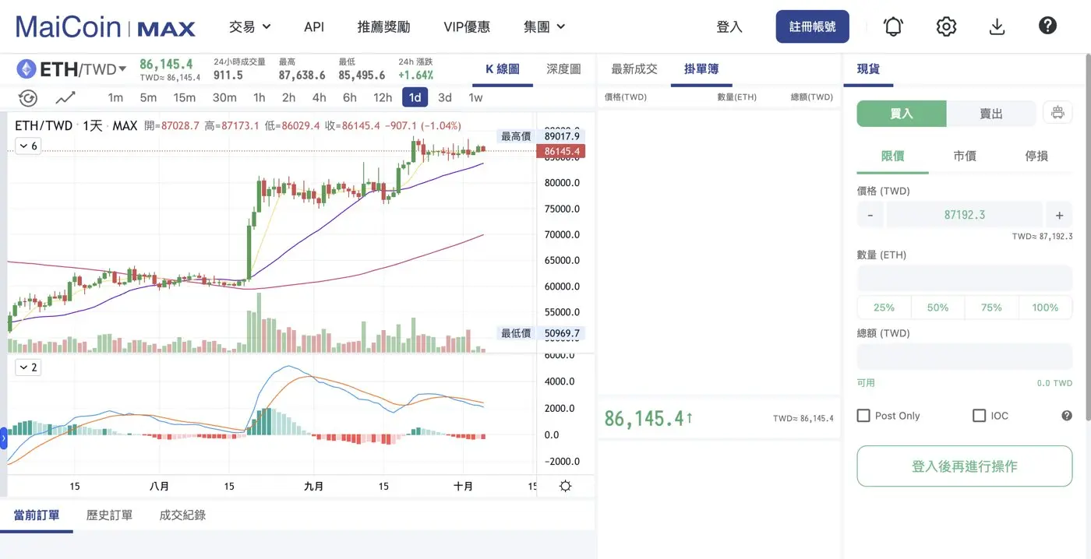Click the Ethereum coin icon

(26, 69)
